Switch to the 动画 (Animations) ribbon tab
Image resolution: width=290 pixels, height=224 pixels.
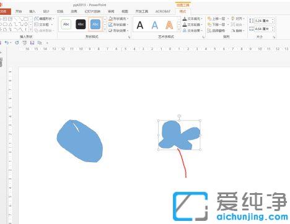click(74, 11)
